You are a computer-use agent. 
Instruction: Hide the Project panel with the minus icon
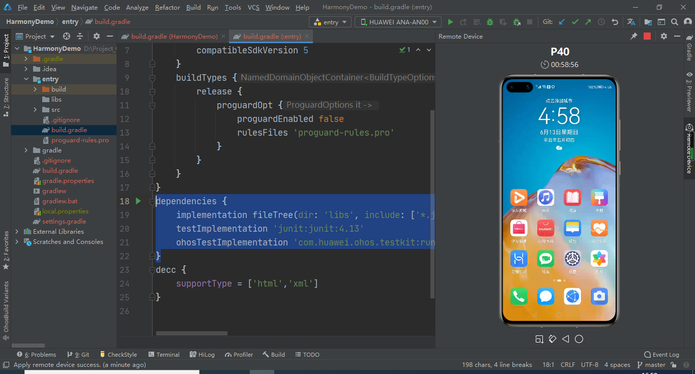[x=110, y=36]
